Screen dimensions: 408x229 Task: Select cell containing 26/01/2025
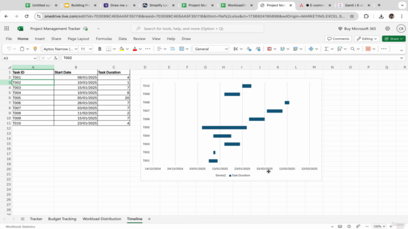(76, 103)
